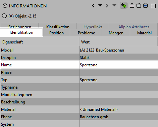Switch to the Beziehungen tab
The height and width of the screenshot is (127, 158).
pos(20,26)
